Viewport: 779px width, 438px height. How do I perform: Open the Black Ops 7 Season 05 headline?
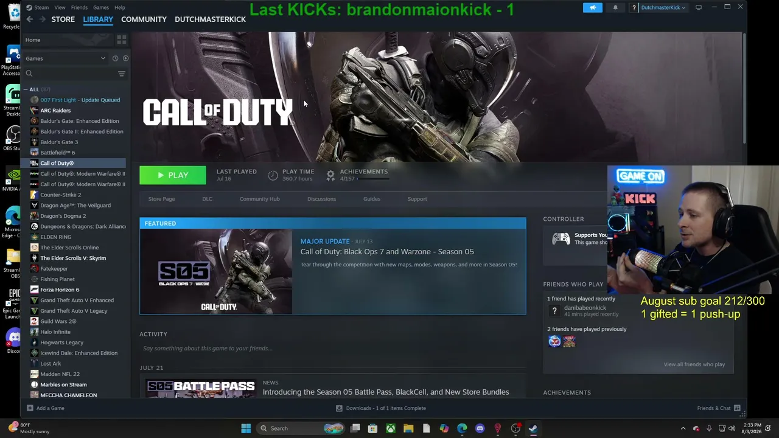pos(387,252)
